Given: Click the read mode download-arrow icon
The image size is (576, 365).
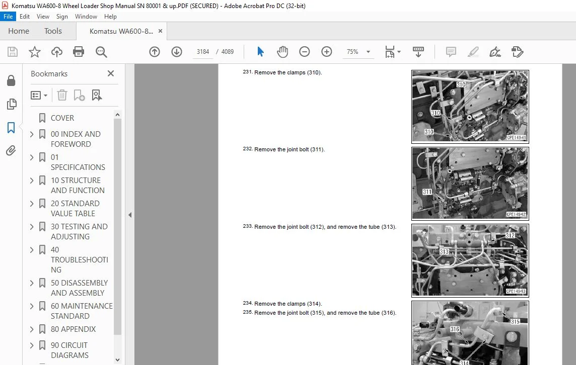Looking at the screenshot, I should [x=418, y=52].
